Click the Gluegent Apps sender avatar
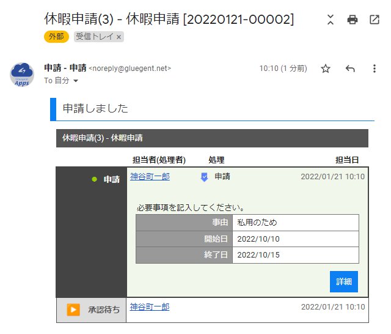Viewport: 391px width, 334px height. coord(22,75)
